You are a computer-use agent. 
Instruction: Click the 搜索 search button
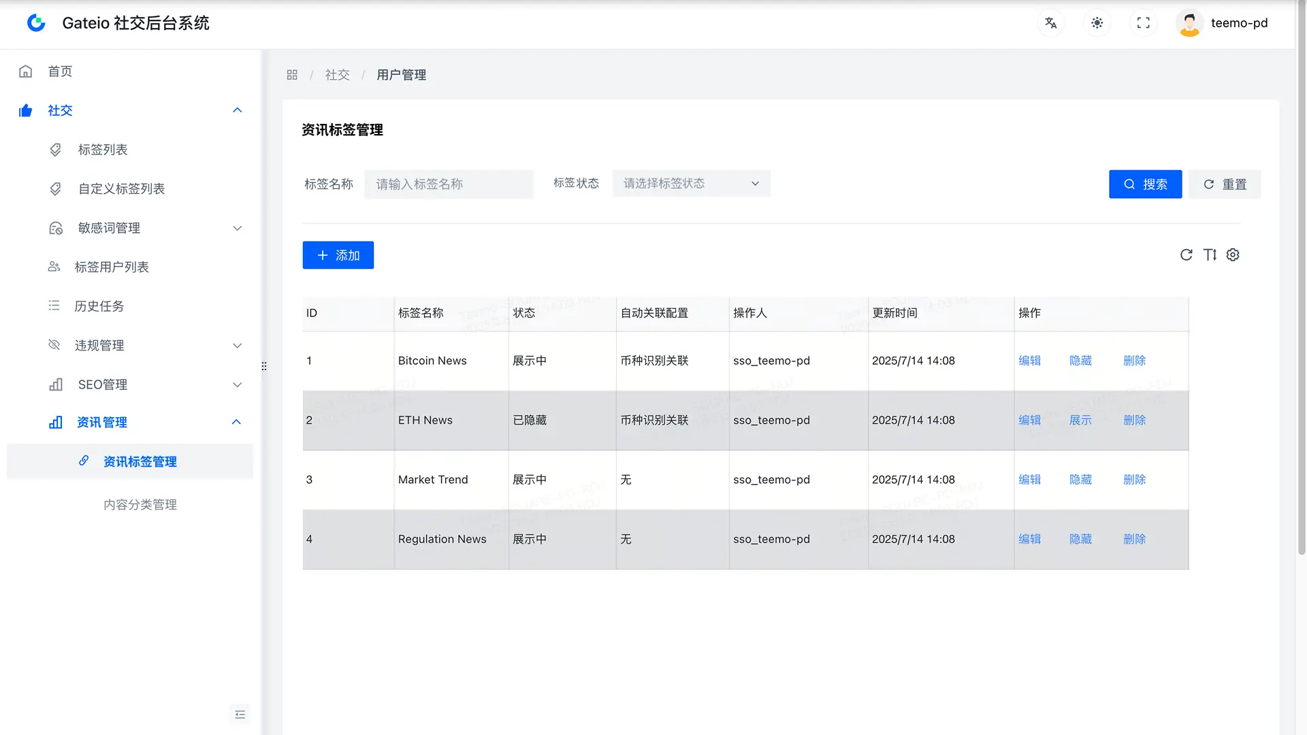1145,184
